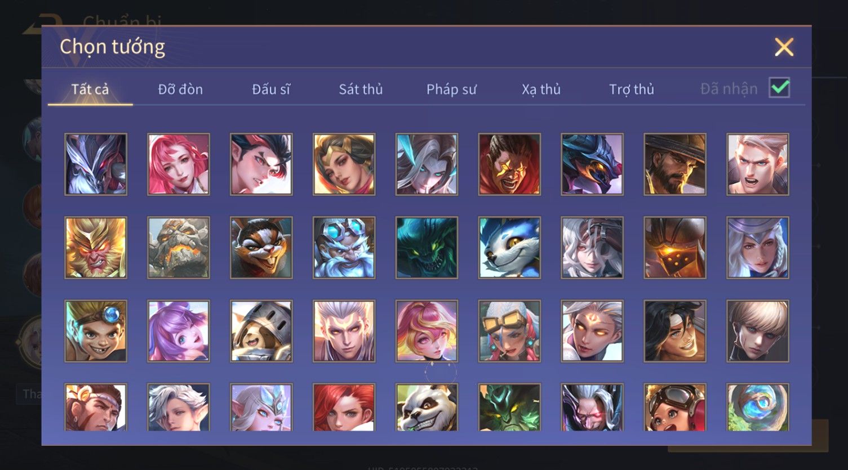
Task: Select the cowboy hat bearded hero
Action: point(675,164)
